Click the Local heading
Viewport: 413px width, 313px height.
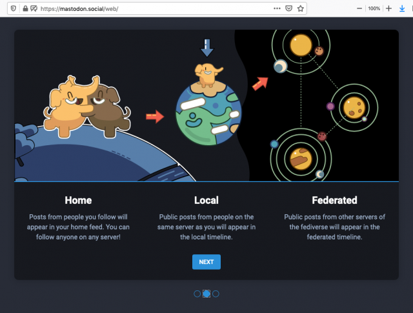pyautogui.click(x=206, y=200)
